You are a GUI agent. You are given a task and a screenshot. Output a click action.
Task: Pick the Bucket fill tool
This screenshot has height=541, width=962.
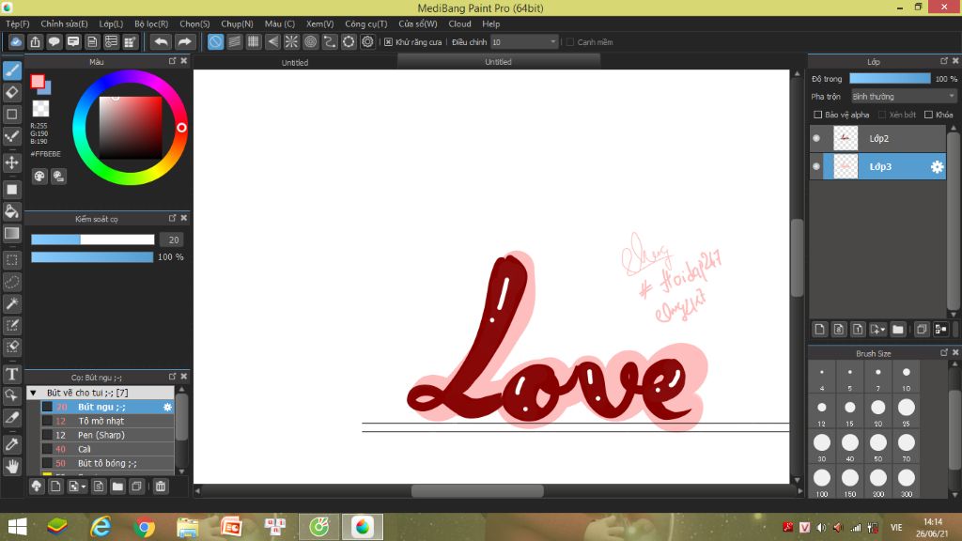[12, 211]
